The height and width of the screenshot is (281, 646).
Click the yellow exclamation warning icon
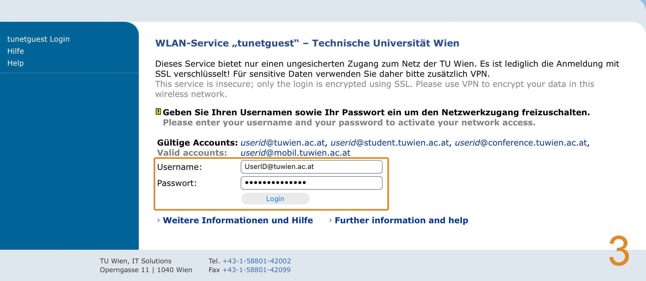click(158, 111)
